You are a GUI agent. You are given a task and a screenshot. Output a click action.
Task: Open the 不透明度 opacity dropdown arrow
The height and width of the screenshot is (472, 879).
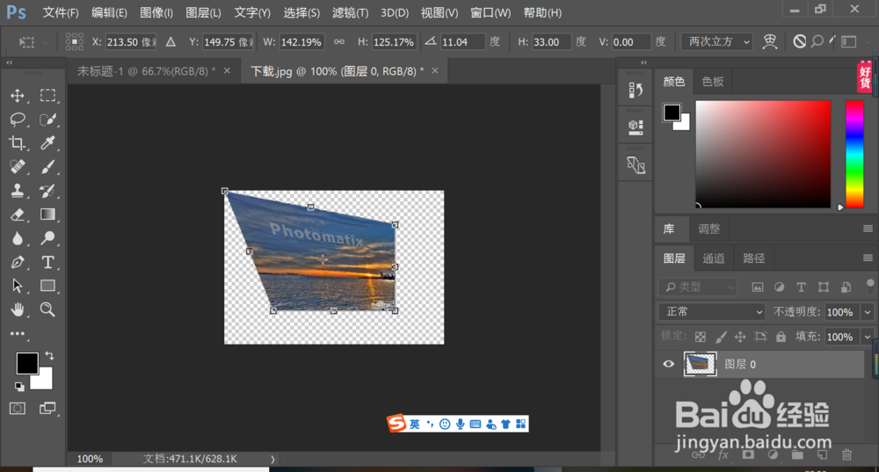pos(868,312)
